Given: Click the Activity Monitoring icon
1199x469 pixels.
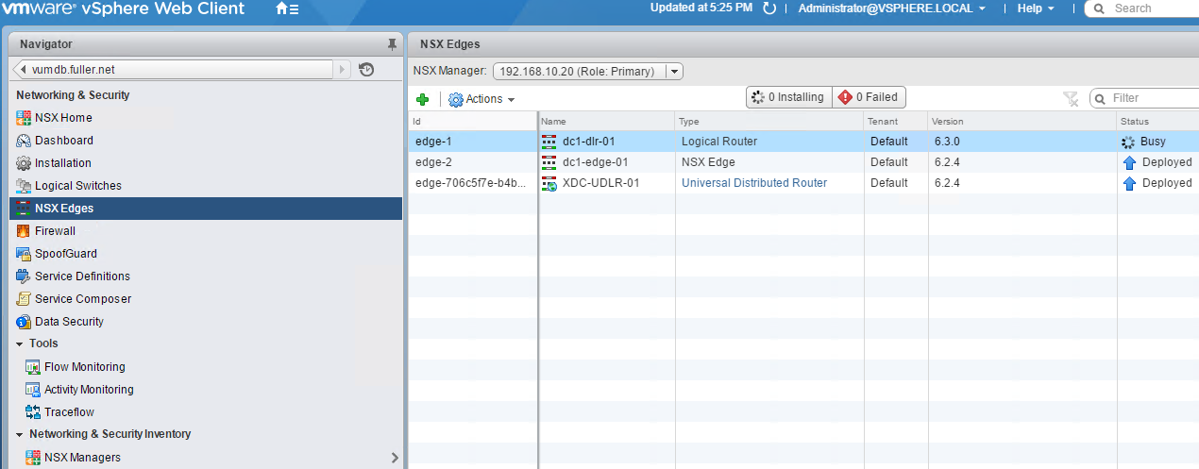Looking at the screenshot, I should 33,390.
